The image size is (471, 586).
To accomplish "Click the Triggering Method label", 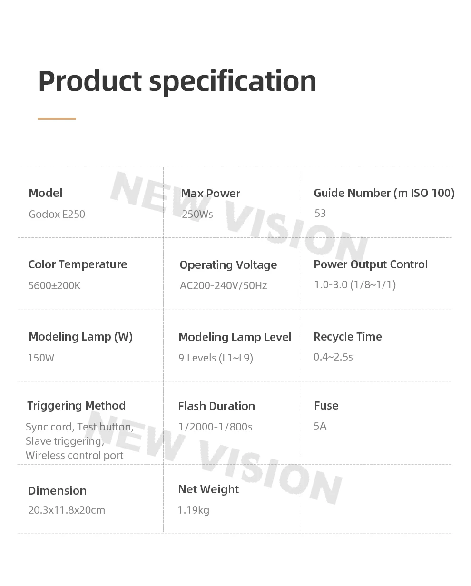I will (x=76, y=406).
